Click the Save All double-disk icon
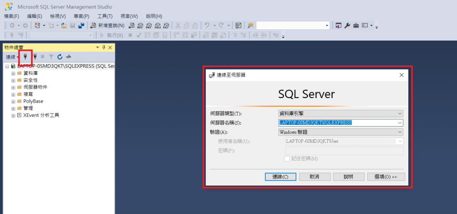The image size is (457, 214). pos(82,25)
